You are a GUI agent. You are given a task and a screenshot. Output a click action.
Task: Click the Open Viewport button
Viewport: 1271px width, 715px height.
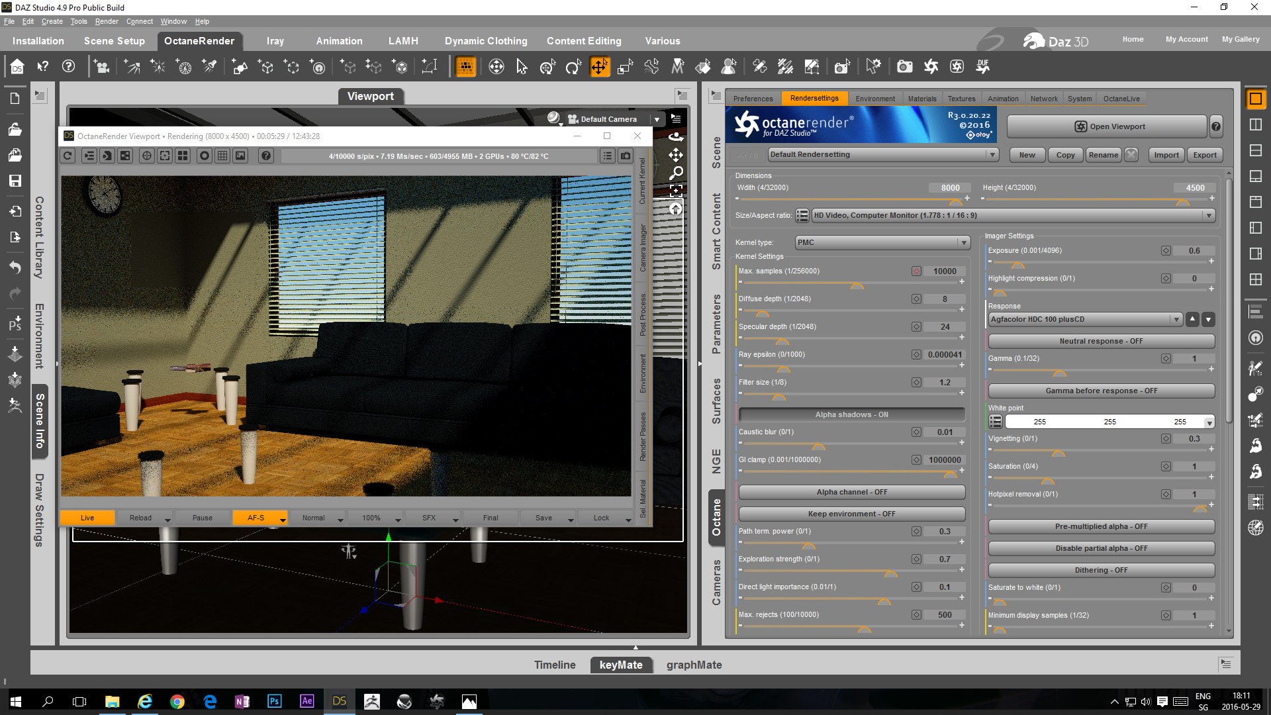click(1108, 126)
